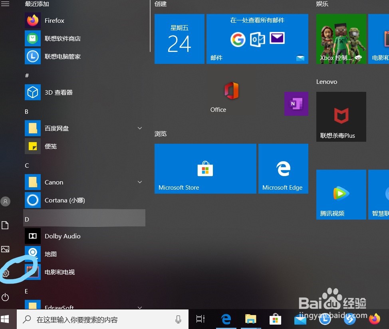Click the D letter group header
Viewport: 389px width, 329px height.
[x=84, y=218]
